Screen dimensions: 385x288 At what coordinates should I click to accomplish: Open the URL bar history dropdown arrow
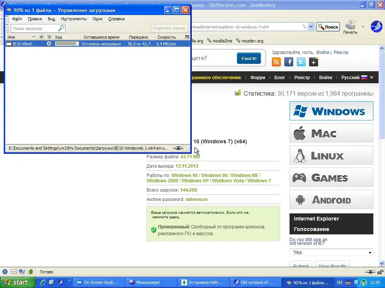click(311, 27)
